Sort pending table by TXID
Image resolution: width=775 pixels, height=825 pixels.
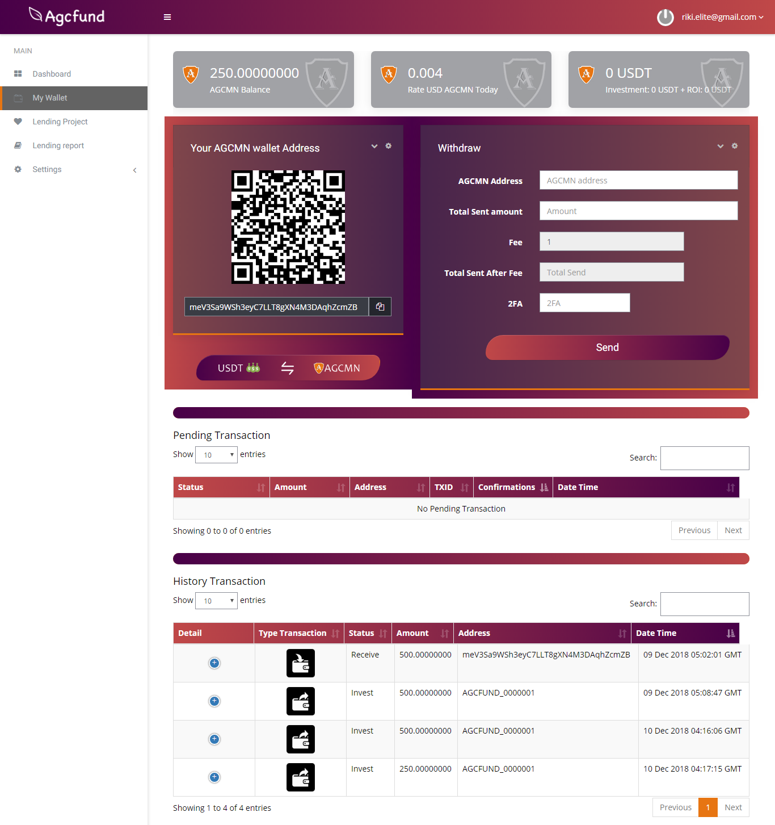pos(452,487)
